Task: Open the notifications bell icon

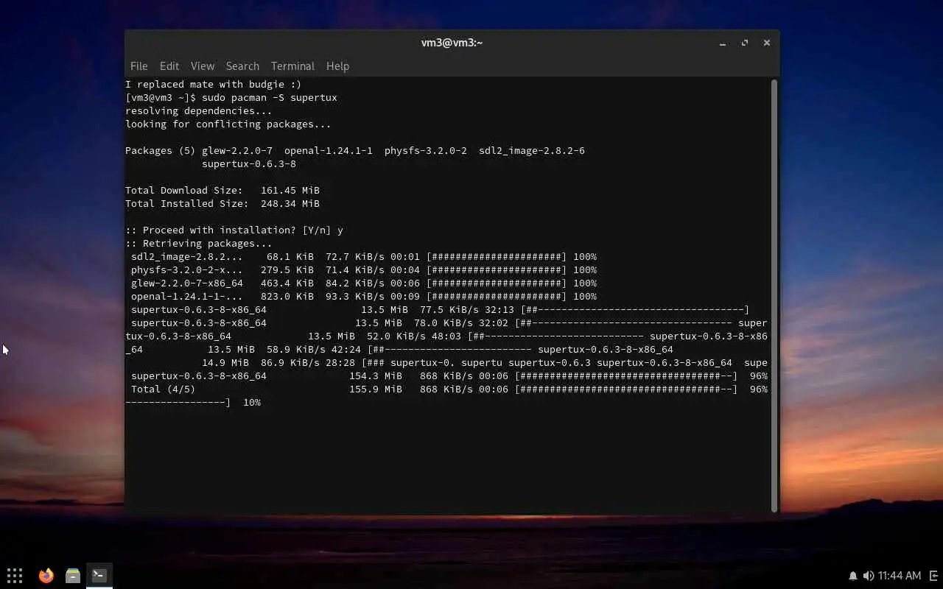Action: pos(853,576)
